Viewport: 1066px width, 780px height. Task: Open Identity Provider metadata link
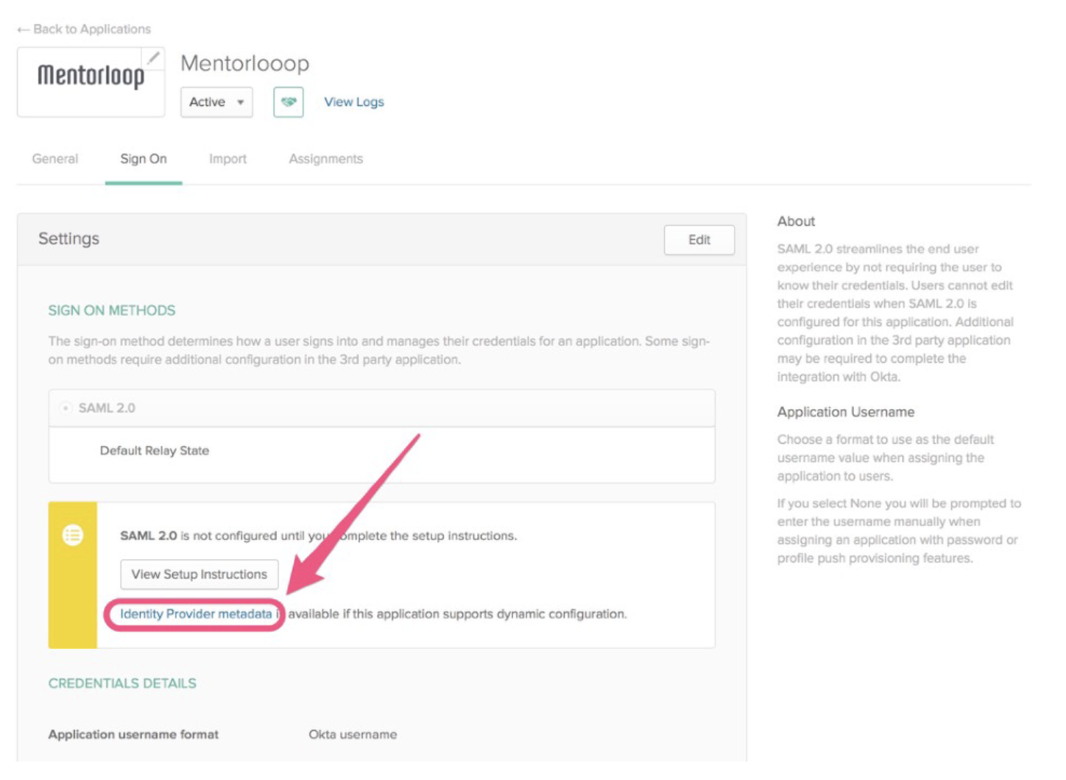point(196,614)
